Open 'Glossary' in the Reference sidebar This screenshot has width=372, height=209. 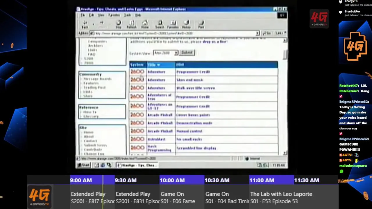pyautogui.click(x=91, y=116)
